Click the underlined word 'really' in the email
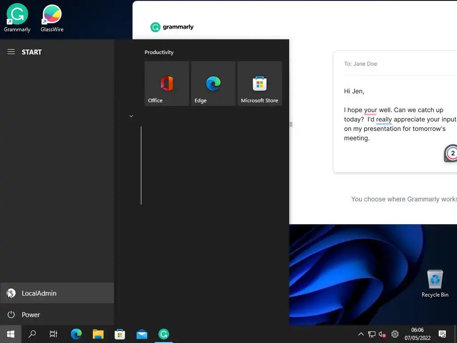This screenshot has width=457, height=343. 384,120
